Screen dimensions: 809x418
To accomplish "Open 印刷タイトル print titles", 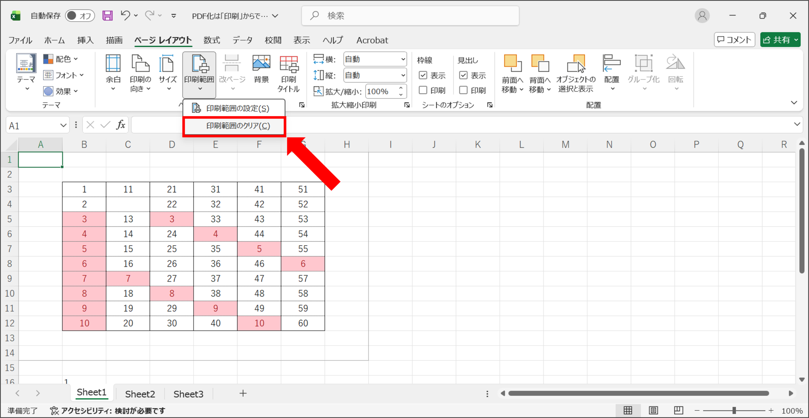I will coord(289,73).
